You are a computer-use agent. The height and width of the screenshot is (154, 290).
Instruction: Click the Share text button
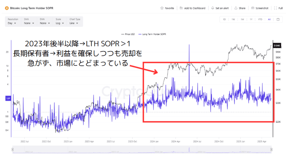pyautogui.click(x=242, y=8)
